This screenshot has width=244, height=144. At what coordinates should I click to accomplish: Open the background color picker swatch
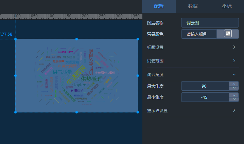click(x=228, y=34)
